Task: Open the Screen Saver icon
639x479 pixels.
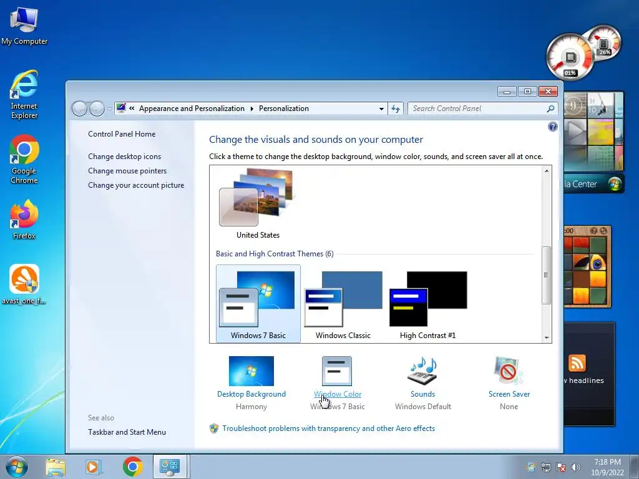Action: point(508,370)
